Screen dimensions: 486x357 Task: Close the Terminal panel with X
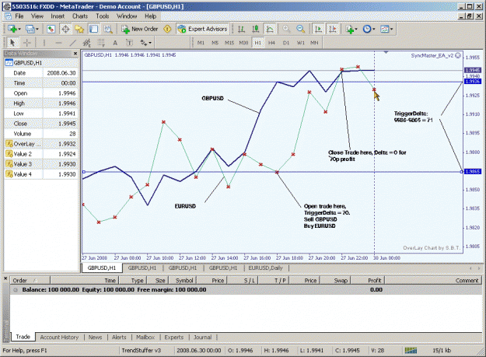tap(5, 278)
